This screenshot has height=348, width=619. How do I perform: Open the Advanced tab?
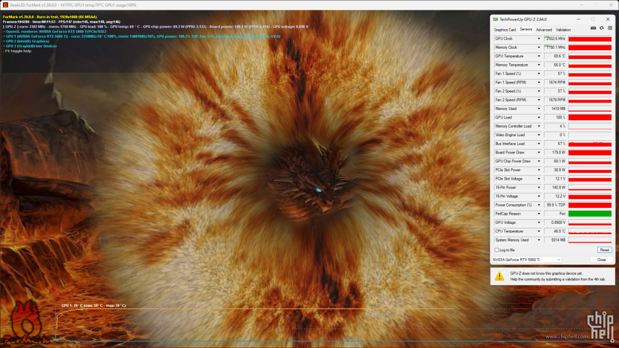point(543,30)
